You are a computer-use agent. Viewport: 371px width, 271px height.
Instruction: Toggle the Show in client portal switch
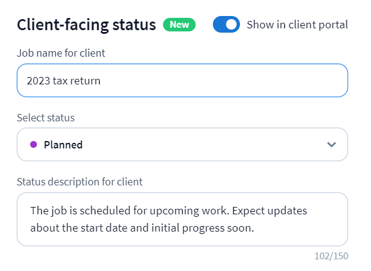coord(226,25)
